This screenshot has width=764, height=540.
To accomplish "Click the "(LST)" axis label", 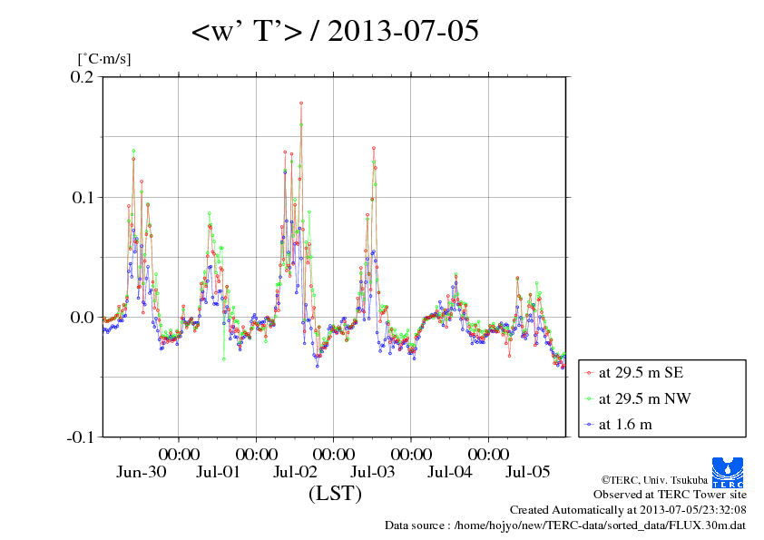I will 335,493.
